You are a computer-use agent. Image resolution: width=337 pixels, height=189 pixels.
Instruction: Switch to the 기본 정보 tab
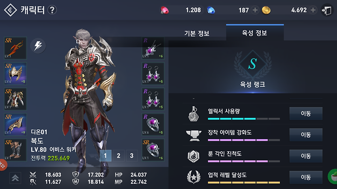pyautogui.click(x=197, y=33)
